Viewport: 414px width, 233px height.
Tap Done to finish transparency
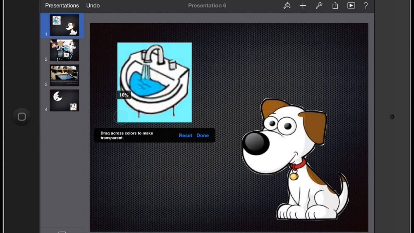(x=202, y=136)
